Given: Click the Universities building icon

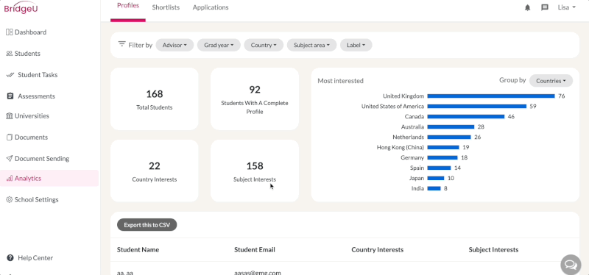Looking at the screenshot, I should (10, 116).
